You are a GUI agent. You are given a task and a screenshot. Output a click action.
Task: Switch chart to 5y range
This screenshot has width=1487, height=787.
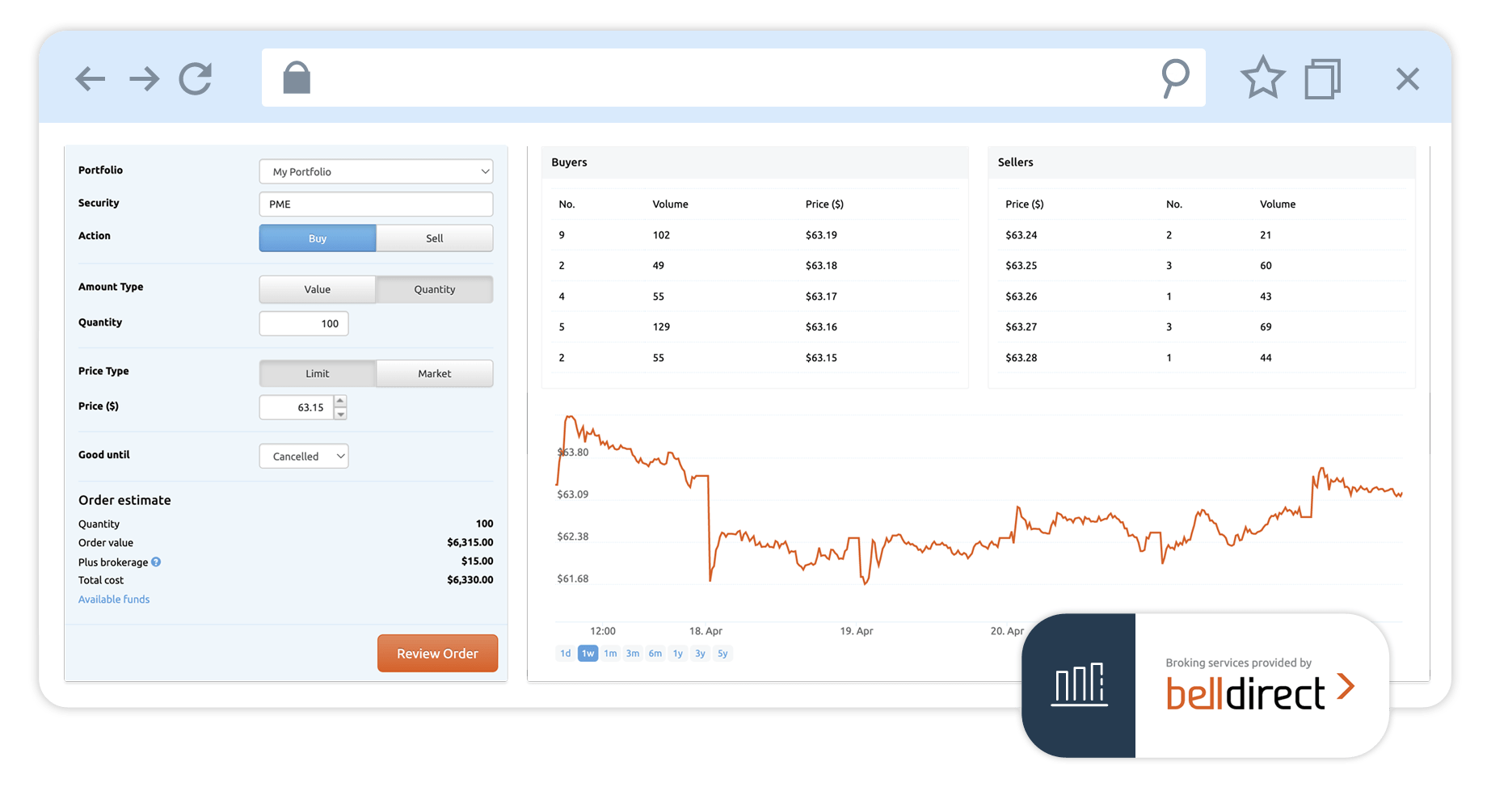tap(722, 654)
